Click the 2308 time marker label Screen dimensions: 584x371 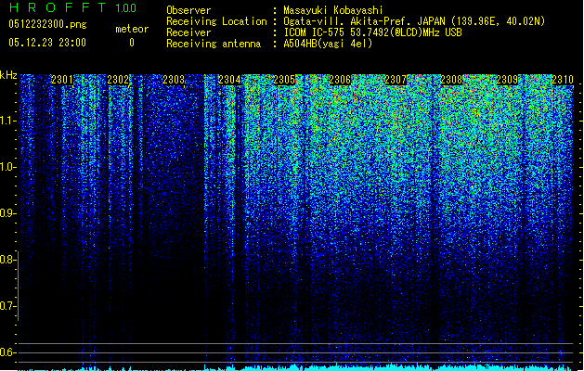coord(451,80)
